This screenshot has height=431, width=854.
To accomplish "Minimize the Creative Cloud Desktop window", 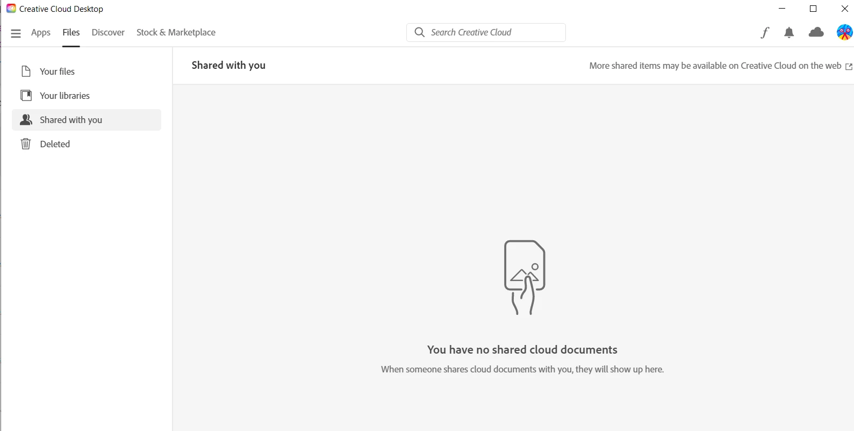I will point(782,9).
